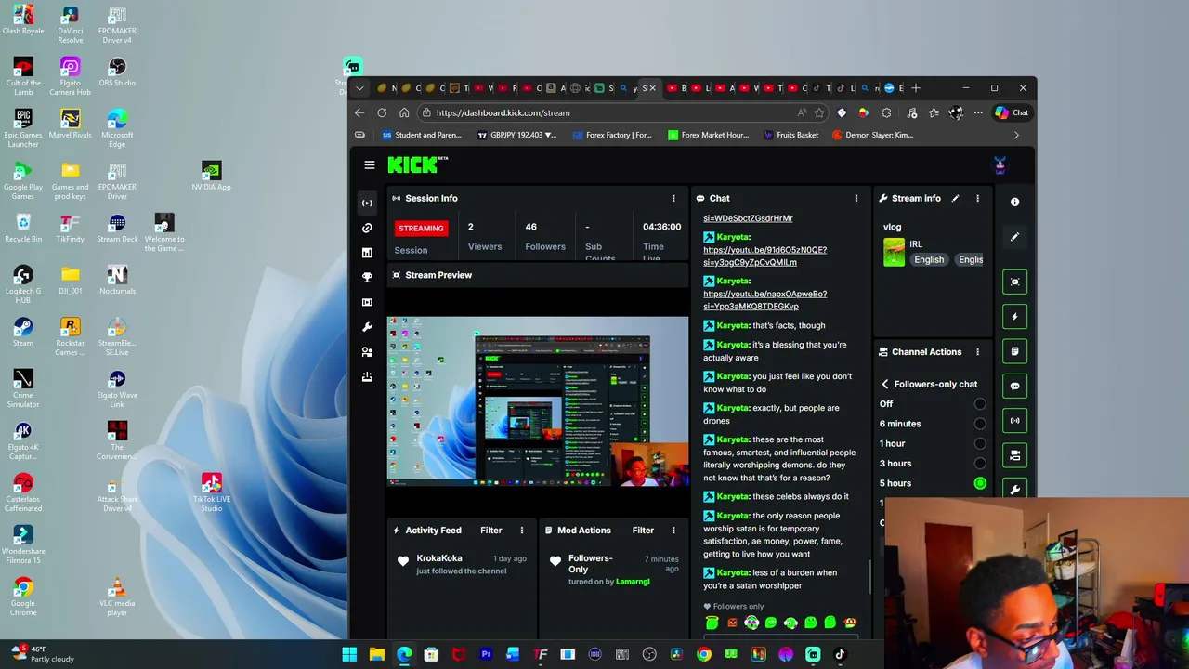
Task: Open the Forex Factory bookmark
Action: tap(611, 135)
